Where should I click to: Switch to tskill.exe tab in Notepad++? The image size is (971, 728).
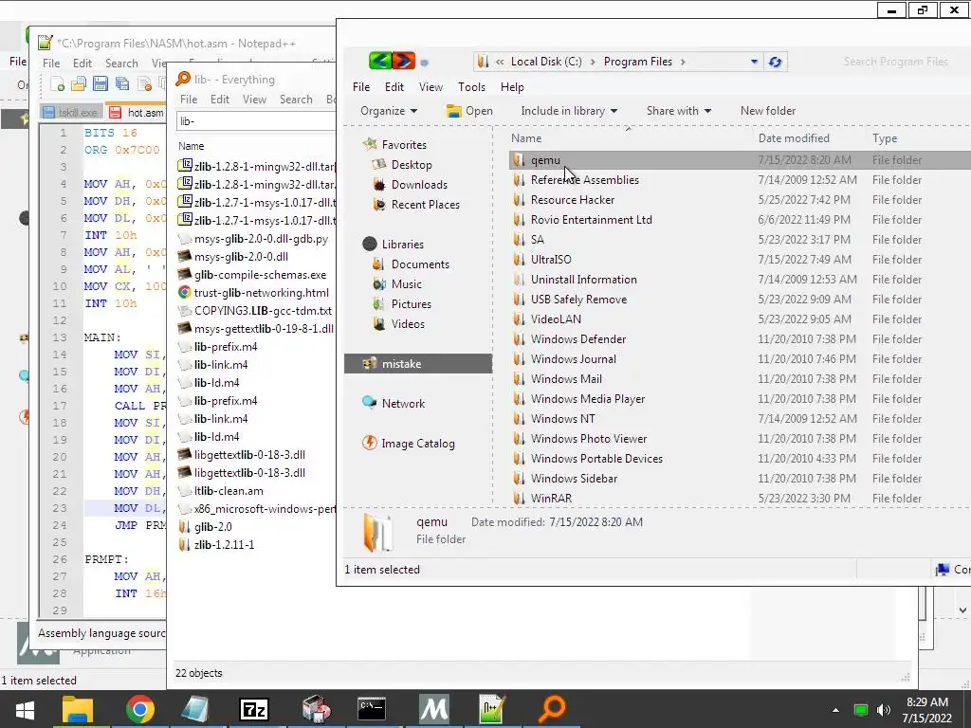point(70,112)
